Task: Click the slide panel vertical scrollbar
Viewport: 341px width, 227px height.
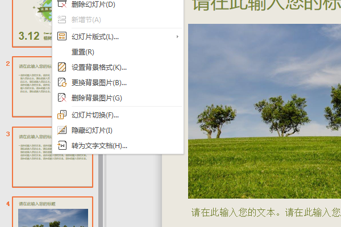Action: [101, 191]
